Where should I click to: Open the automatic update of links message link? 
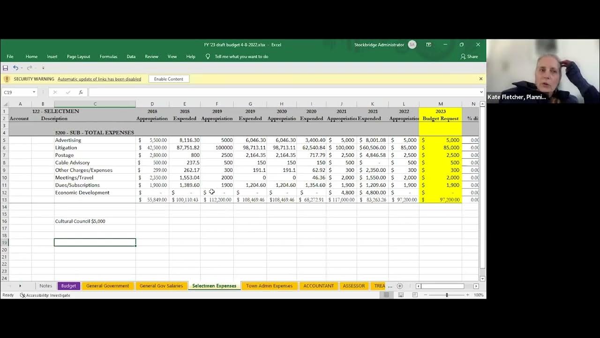99,79
